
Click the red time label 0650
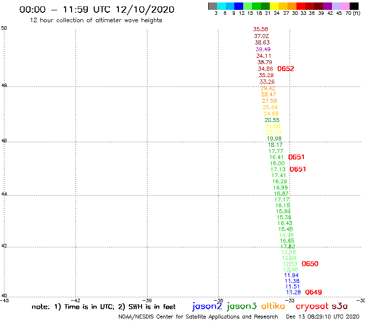pyautogui.click(x=310, y=264)
